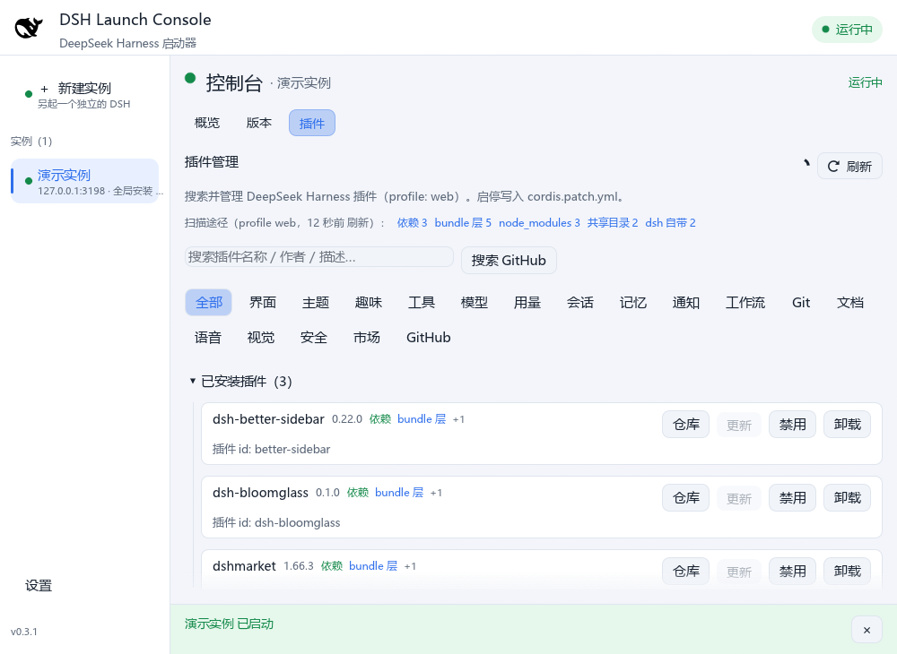Select the 全部 category filter
The width and height of the screenshot is (897, 654).
(209, 302)
